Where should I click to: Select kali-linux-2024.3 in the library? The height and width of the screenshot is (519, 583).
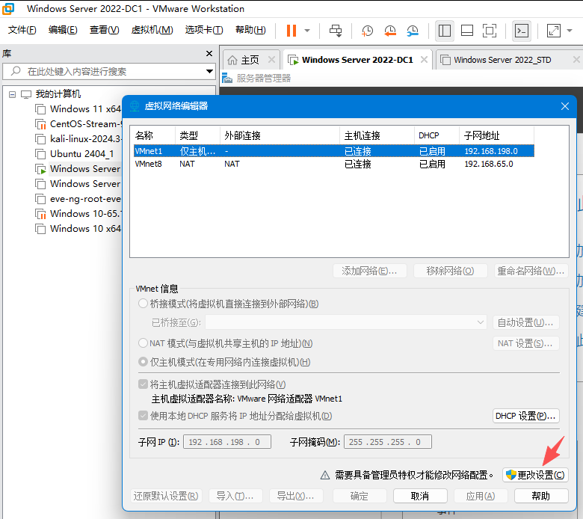pos(85,139)
